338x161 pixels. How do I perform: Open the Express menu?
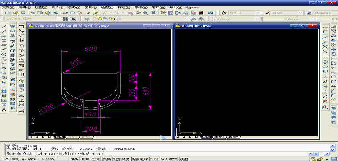192,7
